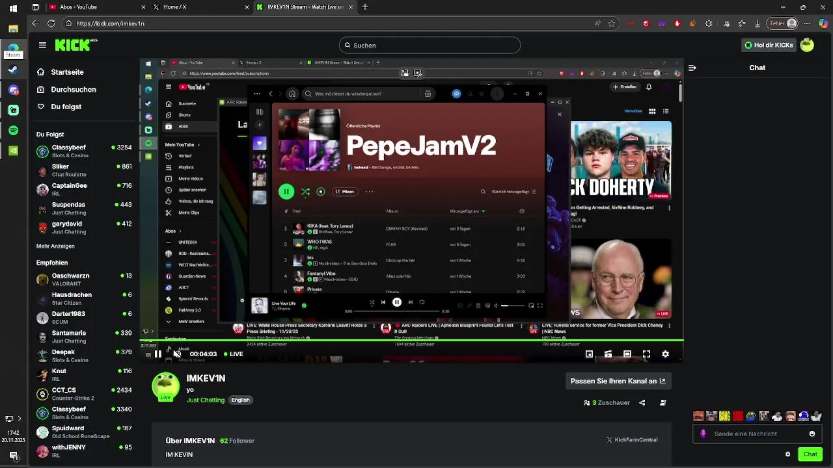Show the 3 Zuschauer viewer list
The image size is (833, 468).
[607, 403]
